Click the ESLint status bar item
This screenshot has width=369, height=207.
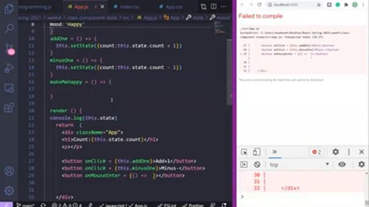coord(167,205)
